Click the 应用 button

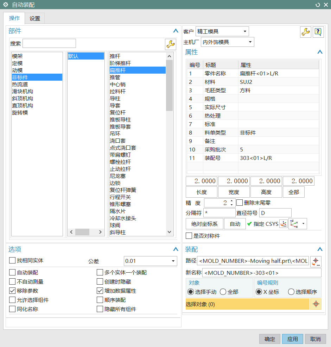(293, 339)
